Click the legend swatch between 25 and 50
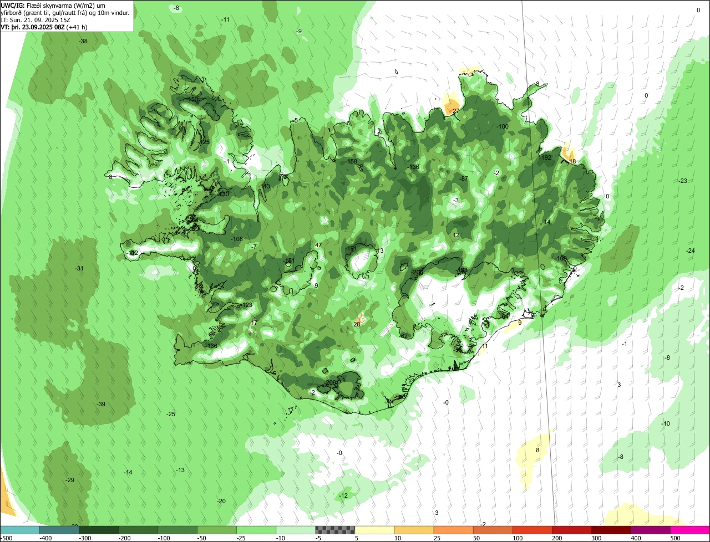Viewport: 710px width, 542px height. pos(453,530)
